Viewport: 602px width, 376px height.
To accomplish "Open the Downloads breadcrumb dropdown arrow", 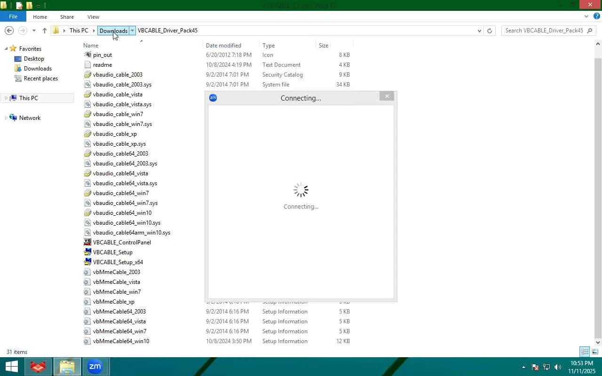I will click(x=133, y=31).
